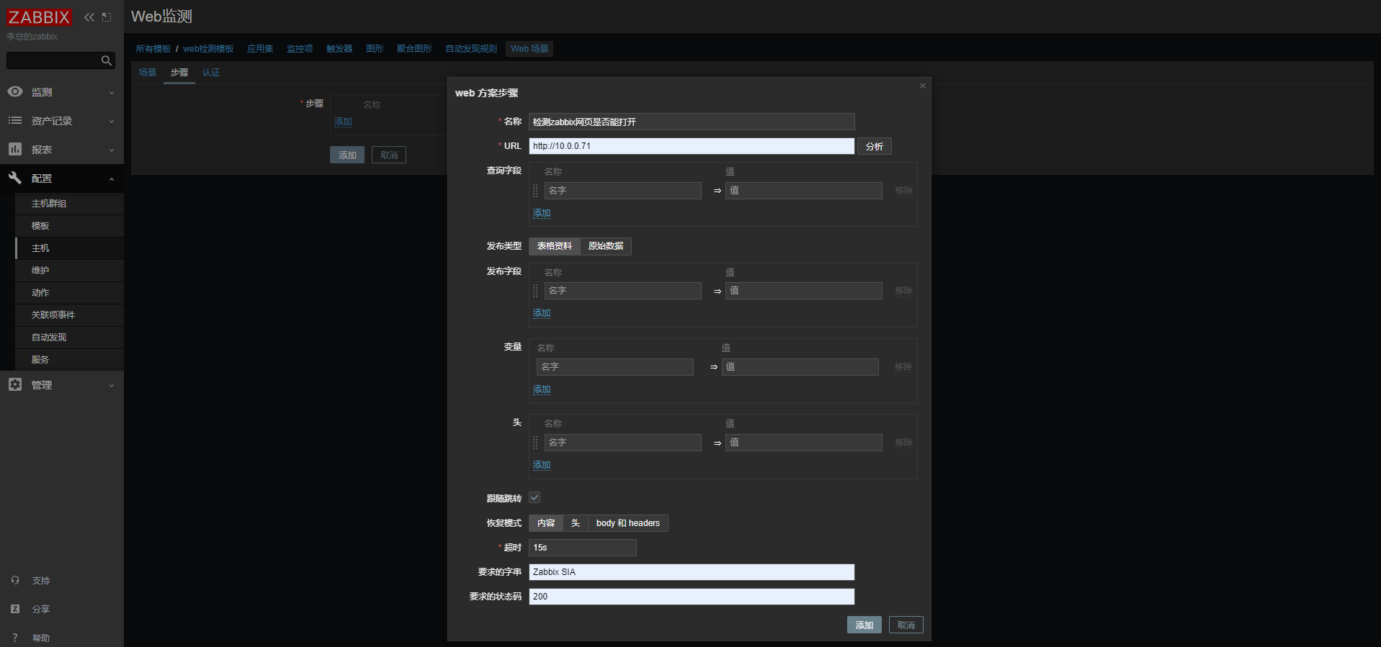The height and width of the screenshot is (647, 1381).
Task: Click the 超时 input field
Action: click(583, 548)
